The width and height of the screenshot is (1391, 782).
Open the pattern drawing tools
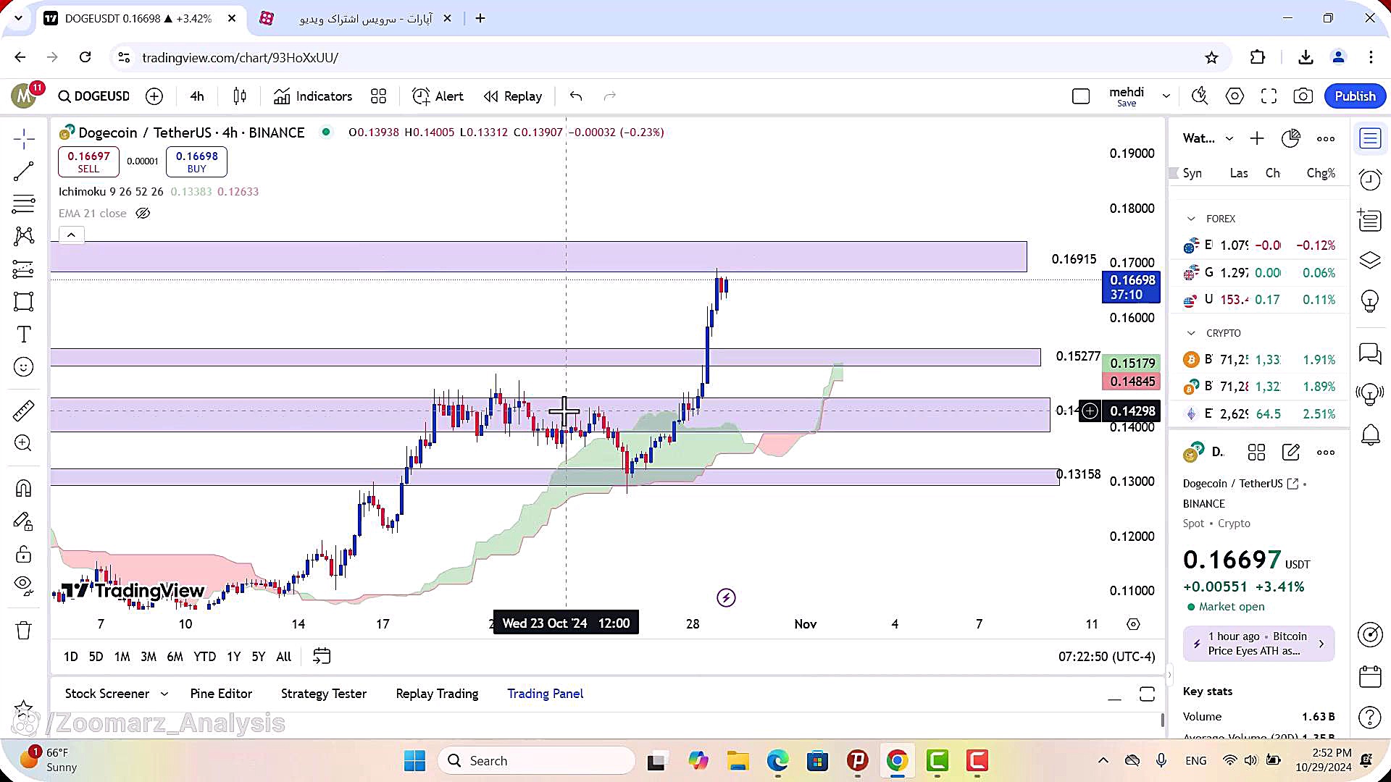(x=23, y=236)
